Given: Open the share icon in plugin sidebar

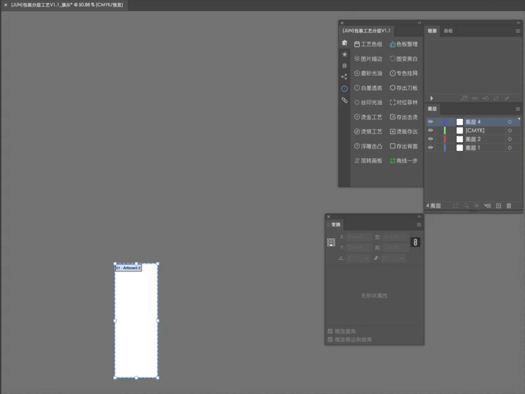Looking at the screenshot, I should click(344, 77).
